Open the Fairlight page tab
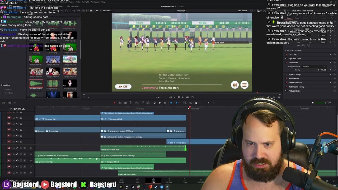This screenshot has width=338, height=190. click(x=201, y=181)
